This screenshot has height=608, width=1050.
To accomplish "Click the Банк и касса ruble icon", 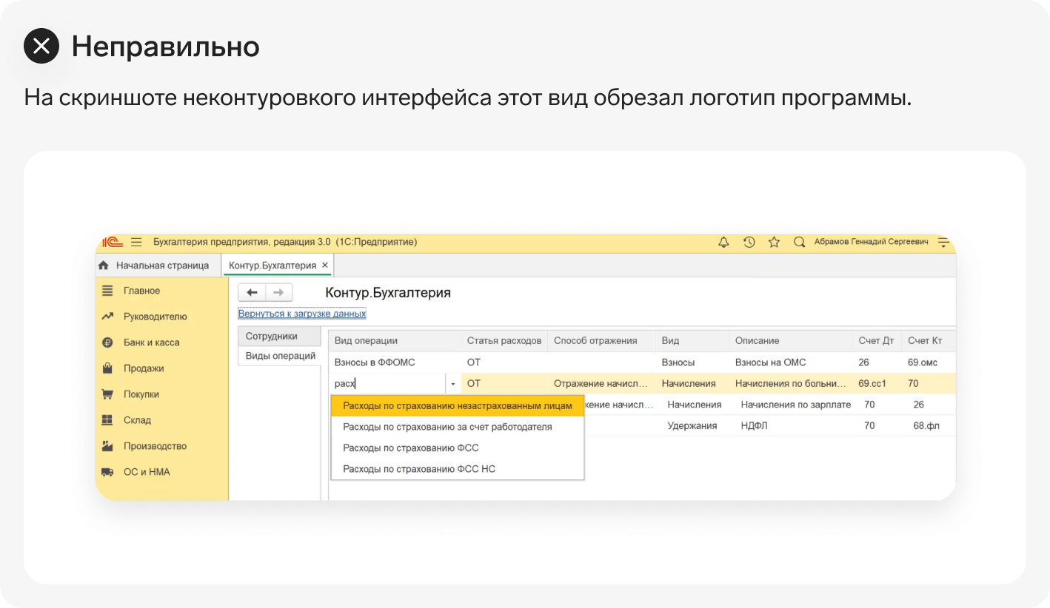I will pyautogui.click(x=107, y=342).
